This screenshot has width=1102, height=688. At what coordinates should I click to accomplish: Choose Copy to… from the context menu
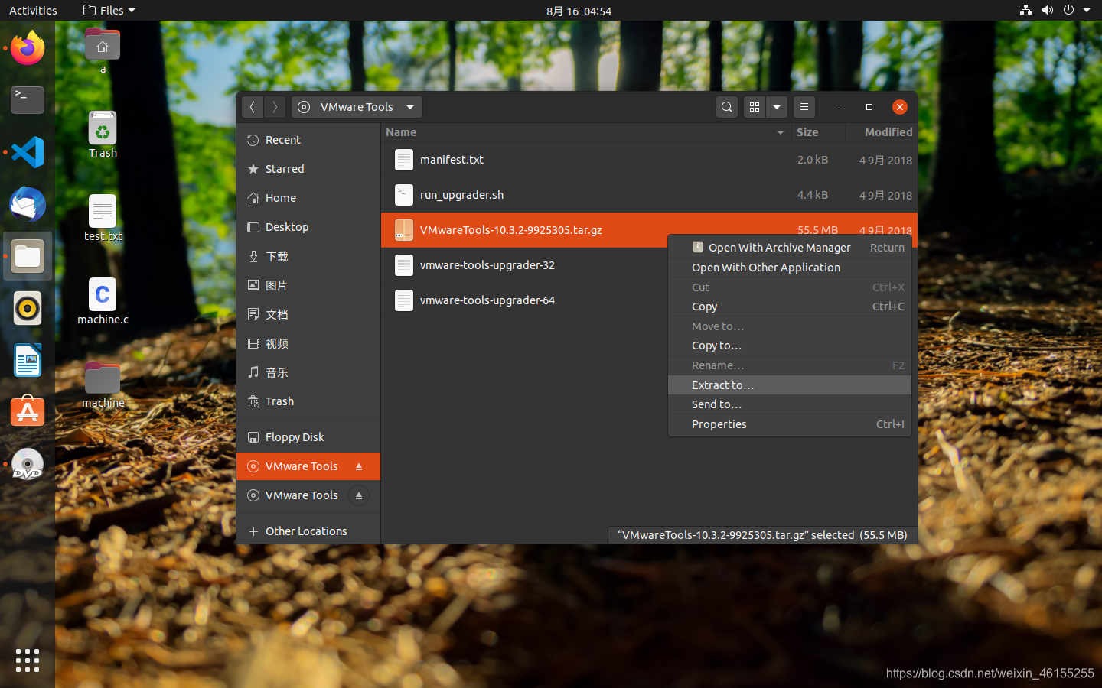pyautogui.click(x=790, y=346)
